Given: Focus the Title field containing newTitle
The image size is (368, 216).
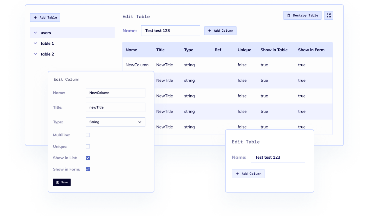Looking at the screenshot, I should (x=115, y=107).
